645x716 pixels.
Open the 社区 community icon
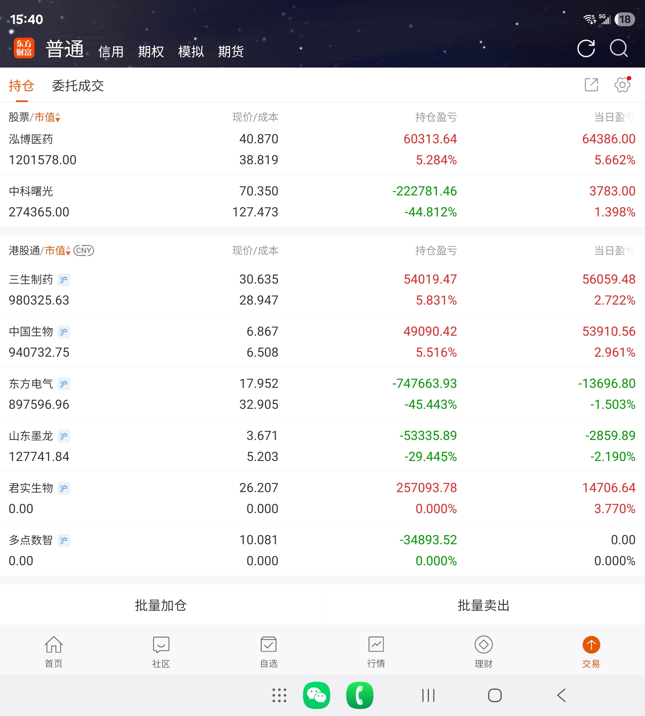tap(161, 651)
